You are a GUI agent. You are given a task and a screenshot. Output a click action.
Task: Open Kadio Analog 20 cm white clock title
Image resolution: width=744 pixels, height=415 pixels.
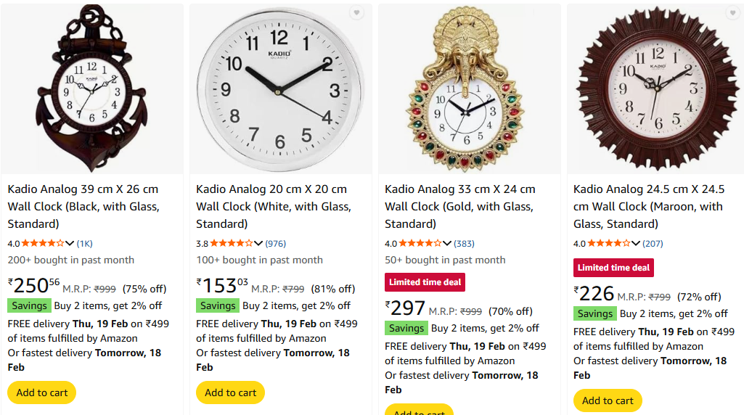click(x=274, y=206)
